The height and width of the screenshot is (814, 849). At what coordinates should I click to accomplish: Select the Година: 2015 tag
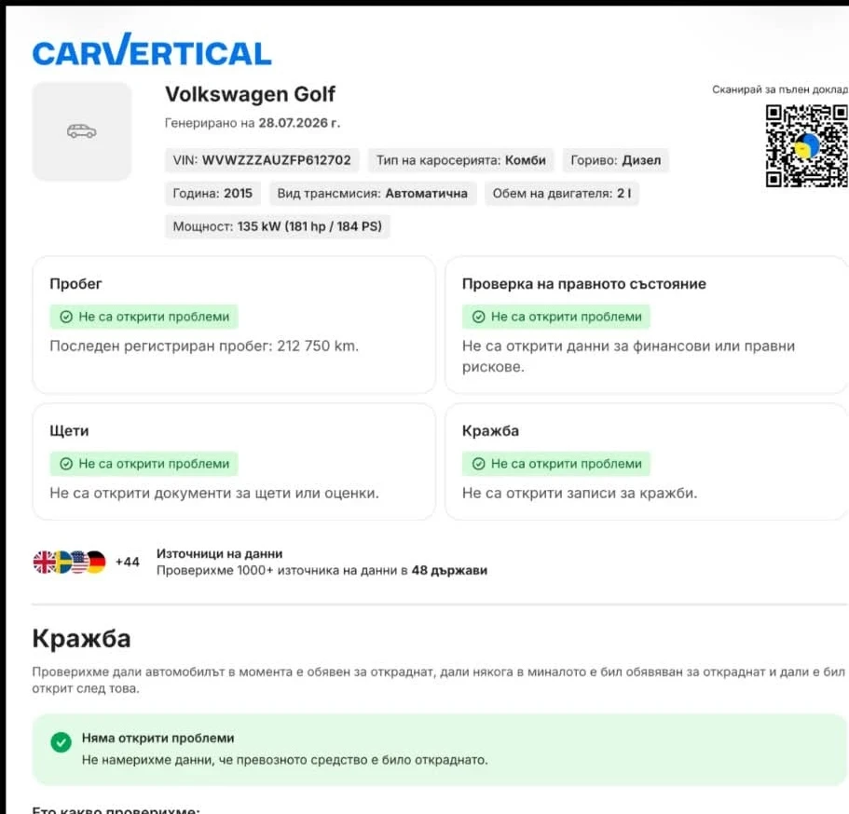(212, 193)
